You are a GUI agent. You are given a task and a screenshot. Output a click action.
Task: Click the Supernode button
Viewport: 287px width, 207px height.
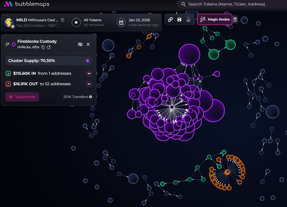click(22, 97)
